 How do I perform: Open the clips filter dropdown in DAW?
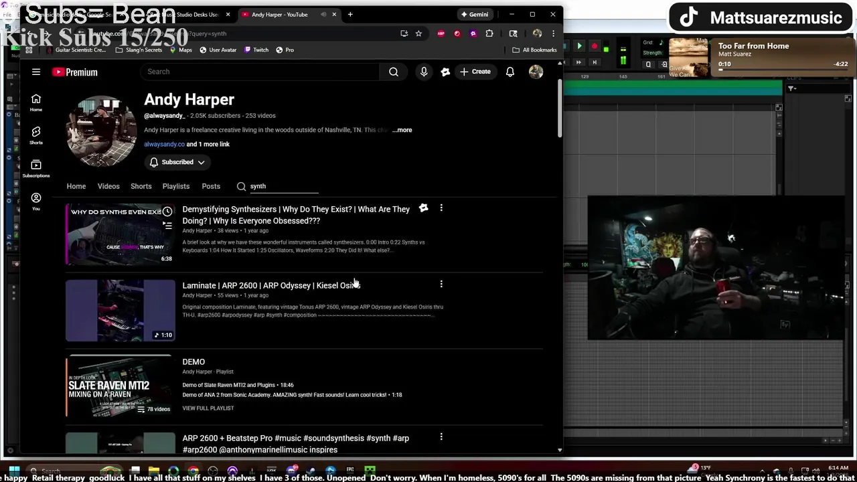pos(792,88)
